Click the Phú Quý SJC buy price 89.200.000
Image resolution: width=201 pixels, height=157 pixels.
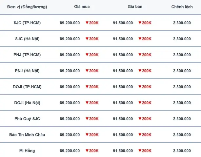[70, 119]
